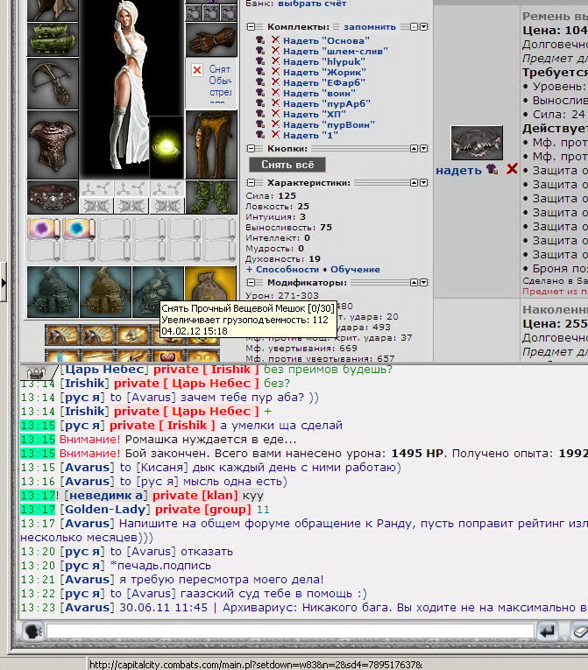Click the shirt icon beside set "ХП"
588x670 pixels.
pyautogui.click(x=260, y=114)
